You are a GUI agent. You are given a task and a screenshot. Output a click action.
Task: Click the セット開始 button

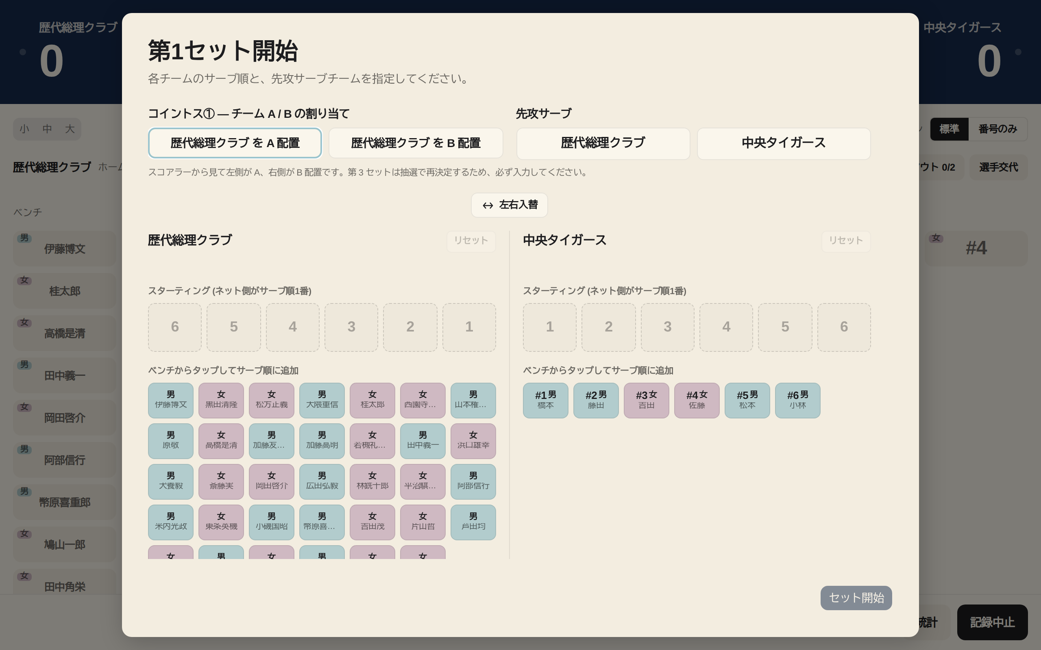(x=856, y=598)
